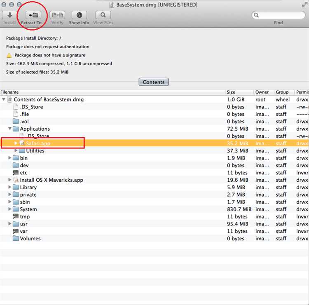Click the "830.7 MiB" size of System
Viewport: 309px width, 305px height.
[x=239, y=209]
